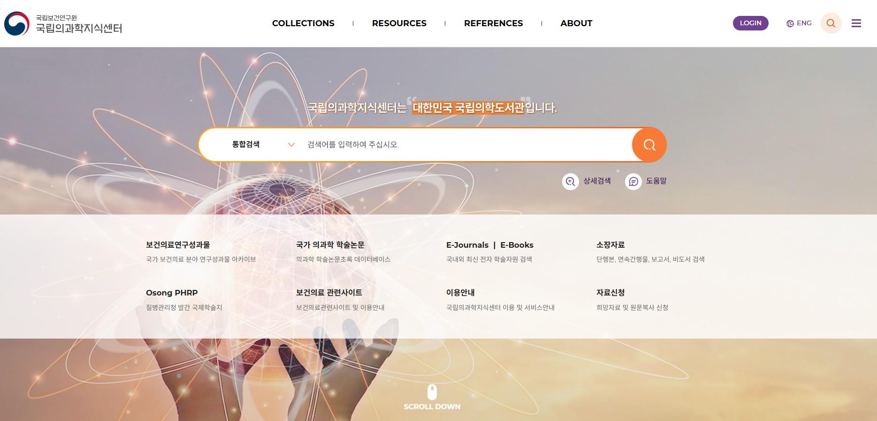Open the 이용안내 link

pyautogui.click(x=460, y=293)
